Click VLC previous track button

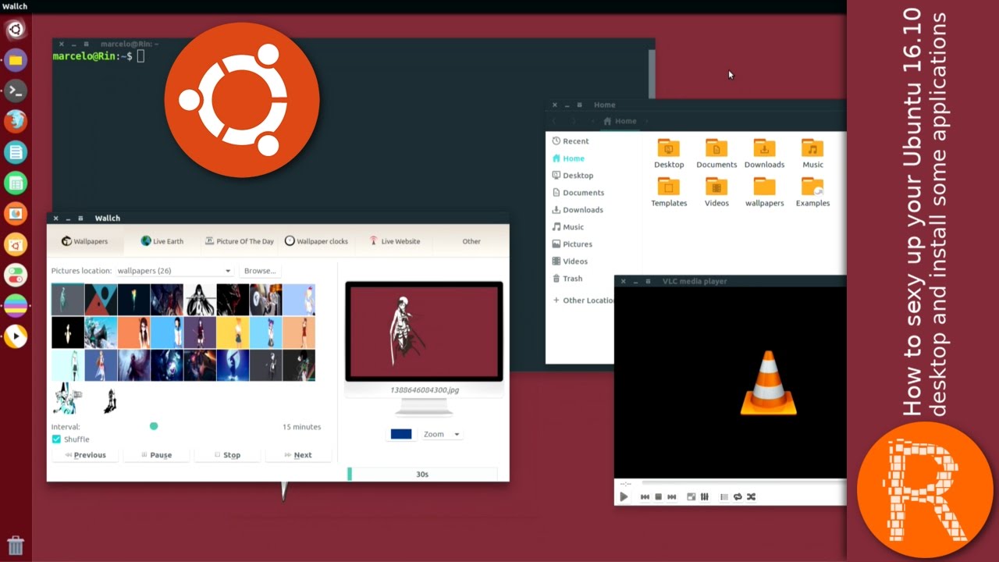(645, 496)
